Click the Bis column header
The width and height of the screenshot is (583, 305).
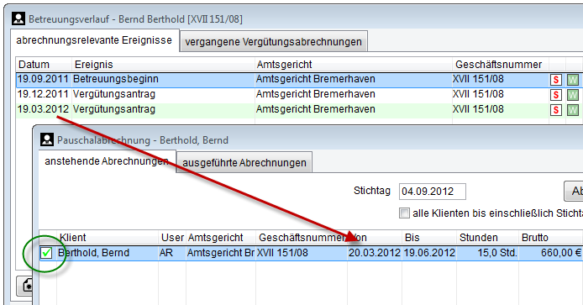(x=429, y=237)
